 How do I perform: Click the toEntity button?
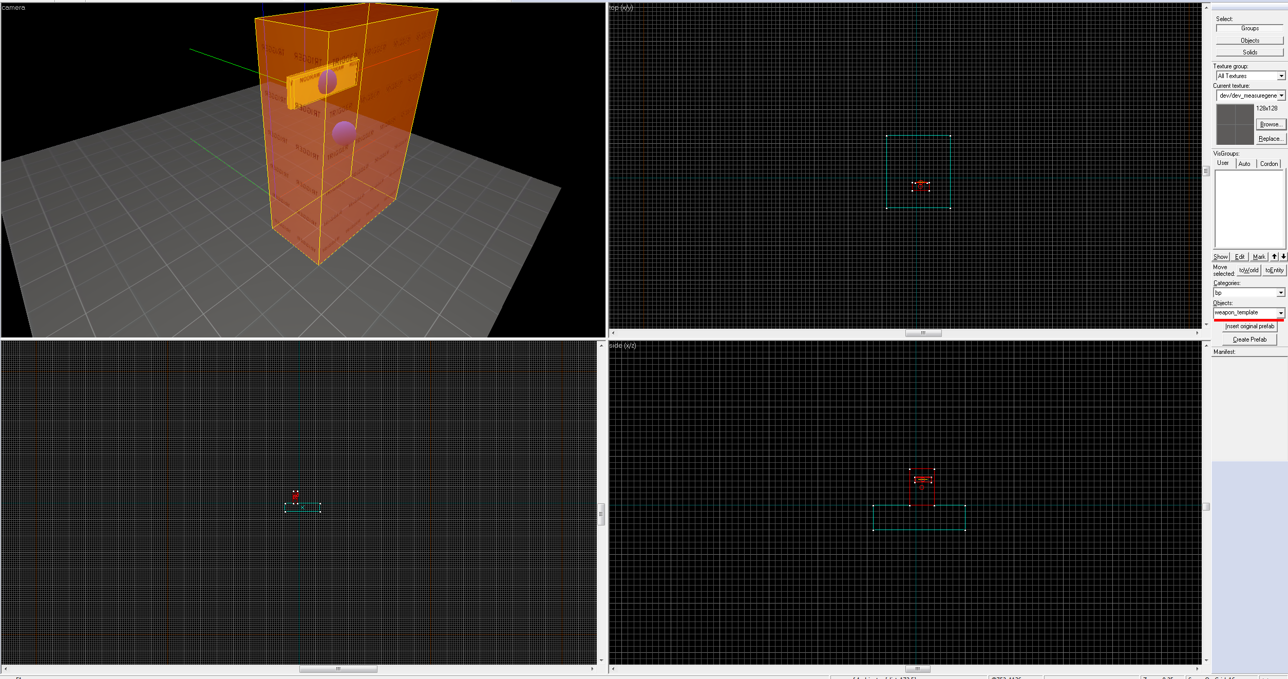pos(1274,270)
